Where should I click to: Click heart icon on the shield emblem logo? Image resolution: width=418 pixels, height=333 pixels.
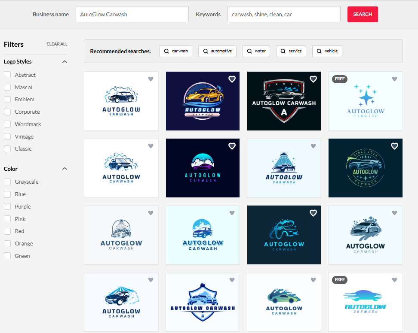pyautogui.click(x=313, y=79)
